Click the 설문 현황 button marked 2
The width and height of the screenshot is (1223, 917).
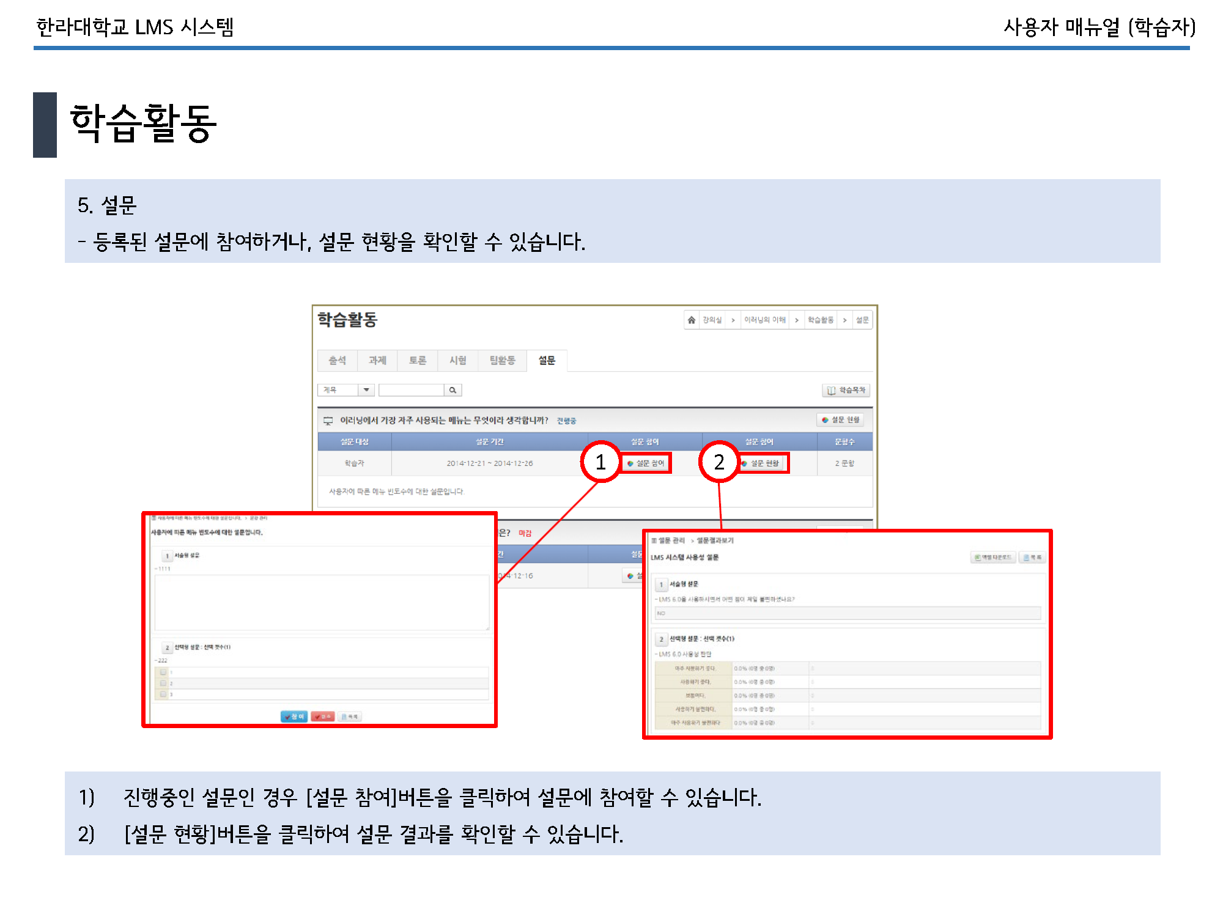point(763,463)
